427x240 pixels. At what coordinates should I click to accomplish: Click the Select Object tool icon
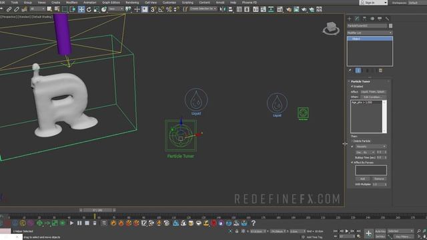(x=49, y=9)
